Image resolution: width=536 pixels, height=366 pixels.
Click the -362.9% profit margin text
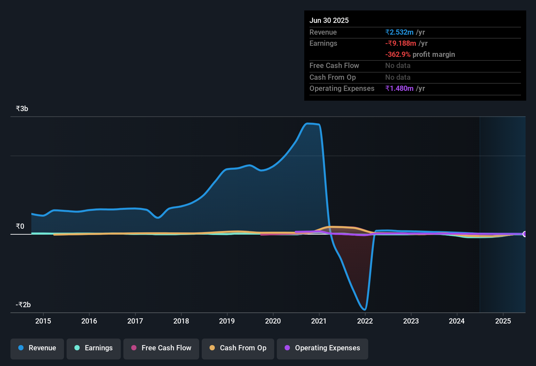420,54
